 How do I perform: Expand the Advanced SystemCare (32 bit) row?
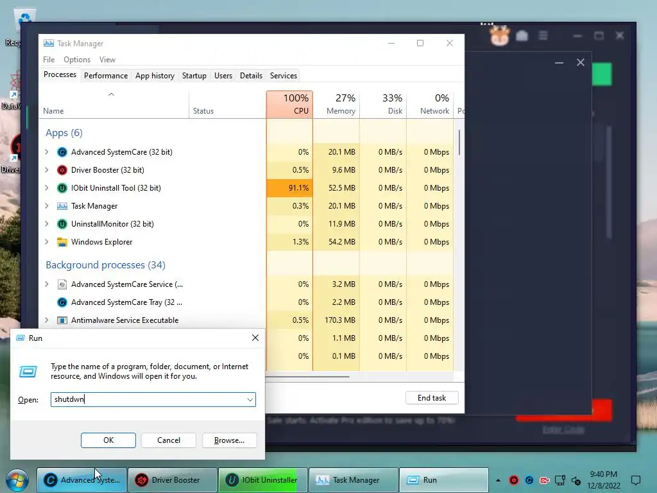46,152
